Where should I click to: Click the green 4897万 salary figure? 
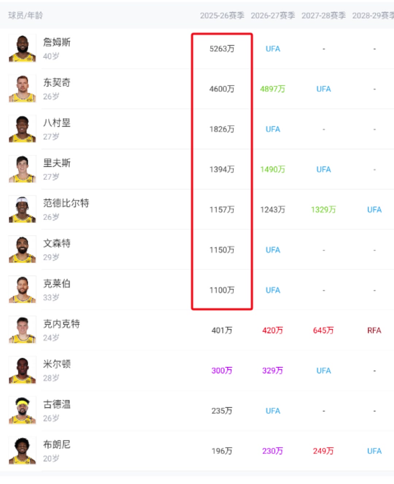tap(273, 89)
